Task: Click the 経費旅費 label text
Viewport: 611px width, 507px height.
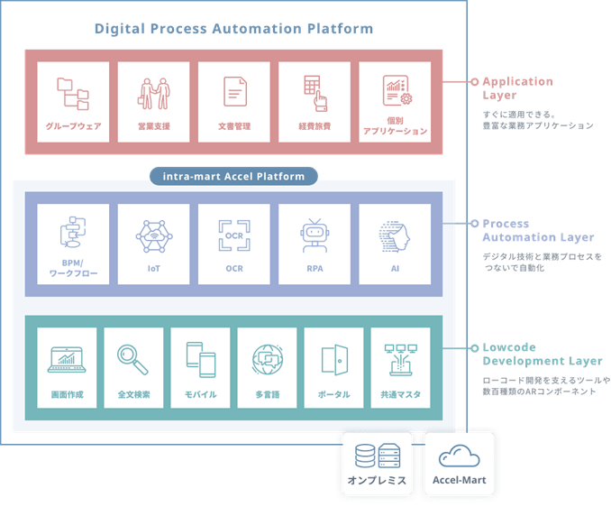Action: tap(315, 126)
